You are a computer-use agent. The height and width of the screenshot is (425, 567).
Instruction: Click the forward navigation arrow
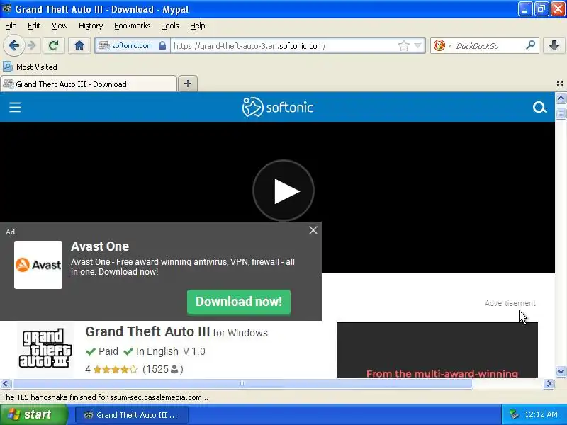coord(32,45)
